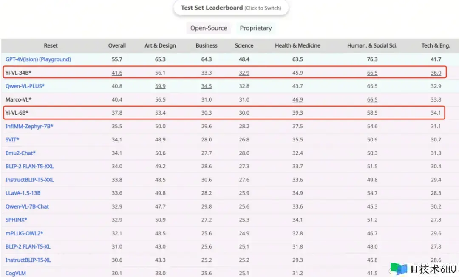Click the IT技术6HU watermark logo icon

pos(399,269)
